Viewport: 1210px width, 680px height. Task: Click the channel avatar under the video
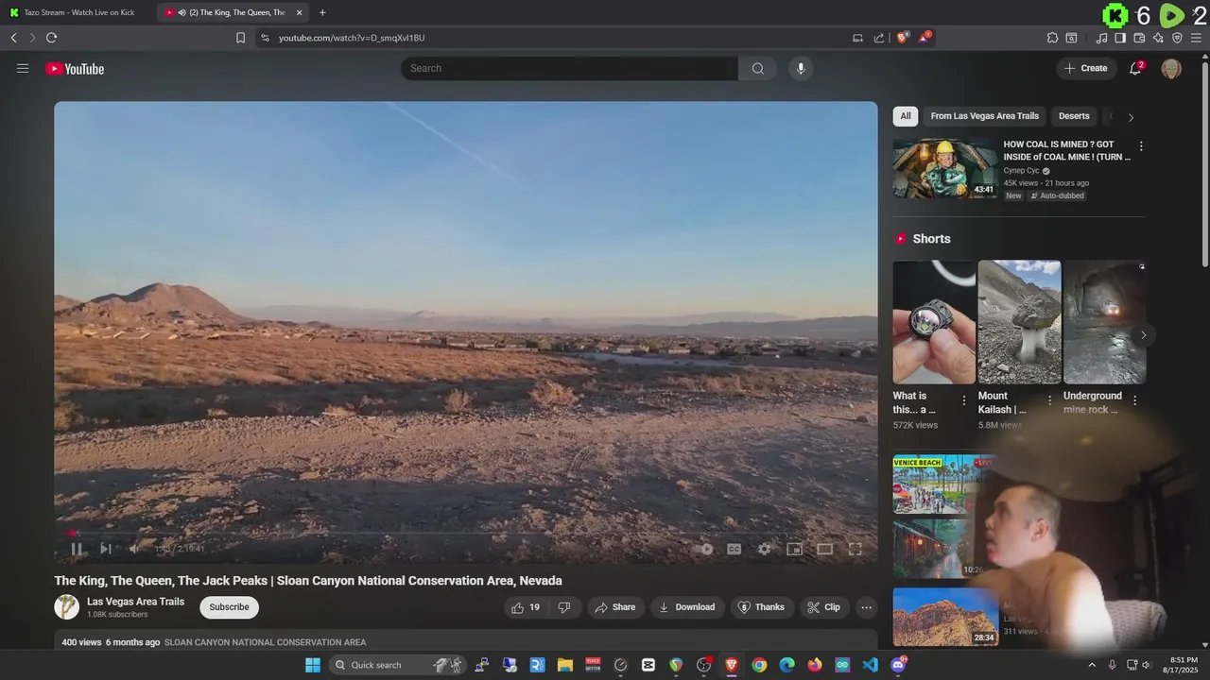coord(66,607)
